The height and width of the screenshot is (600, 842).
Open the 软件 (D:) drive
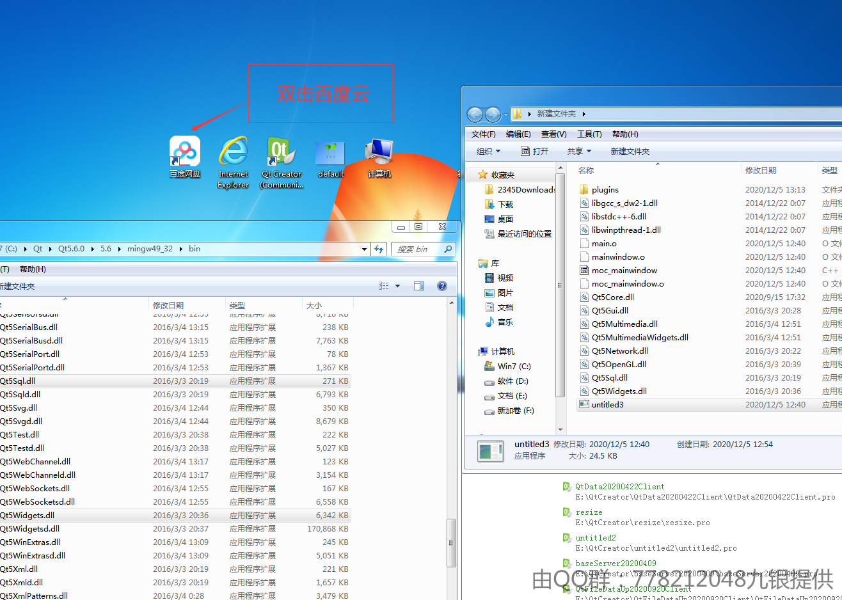(507, 381)
